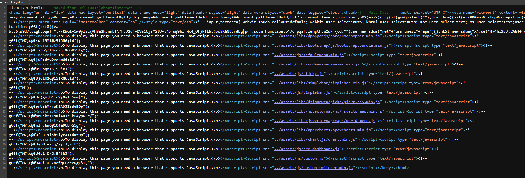Follow the ../assets/js/sticky.js link
The image size is (525, 178).
coord(299,74)
